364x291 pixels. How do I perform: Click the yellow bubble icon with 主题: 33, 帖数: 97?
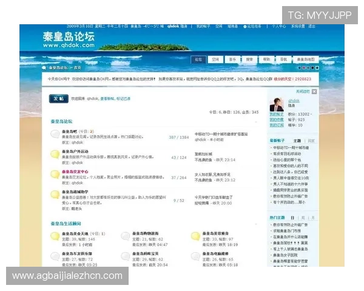click(195, 236)
